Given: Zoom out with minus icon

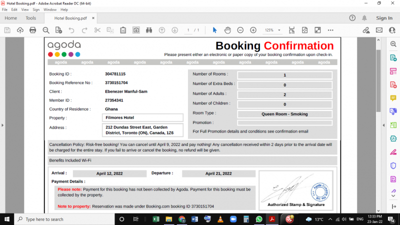Looking at the screenshot, I should 240,30.
